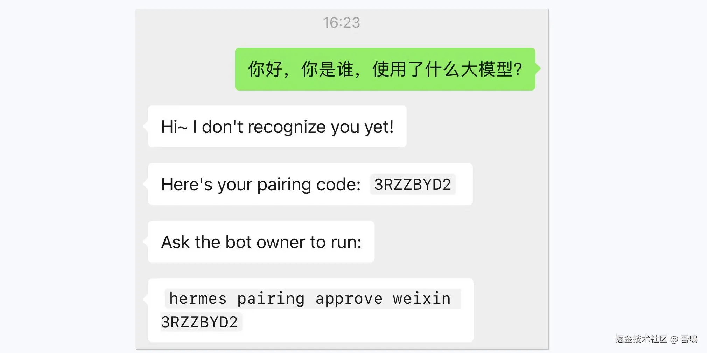Select the "Hi~ I don't recognize you yet!" message
This screenshot has height=353, width=707.
pos(277,127)
